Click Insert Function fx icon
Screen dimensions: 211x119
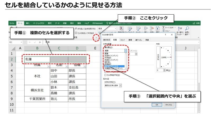[x=40, y=42]
